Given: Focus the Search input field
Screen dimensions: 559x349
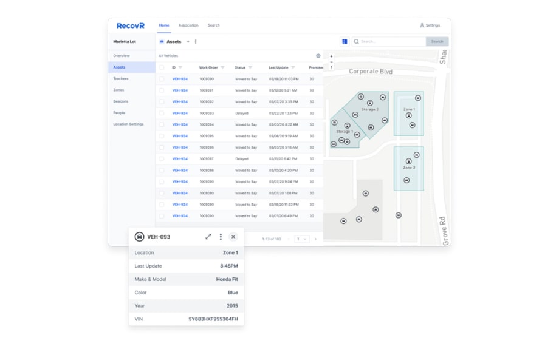Looking at the screenshot, I should pyautogui.click(x=389, y=42).
